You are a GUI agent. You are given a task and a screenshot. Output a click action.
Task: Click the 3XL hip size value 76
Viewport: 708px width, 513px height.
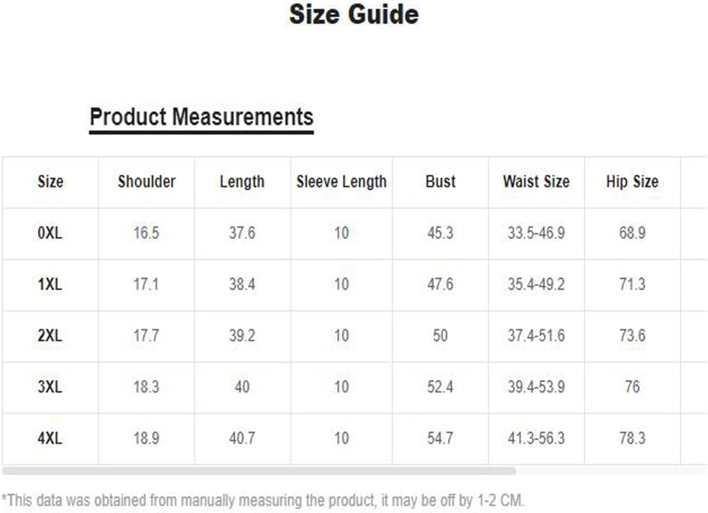pos(632,387)
